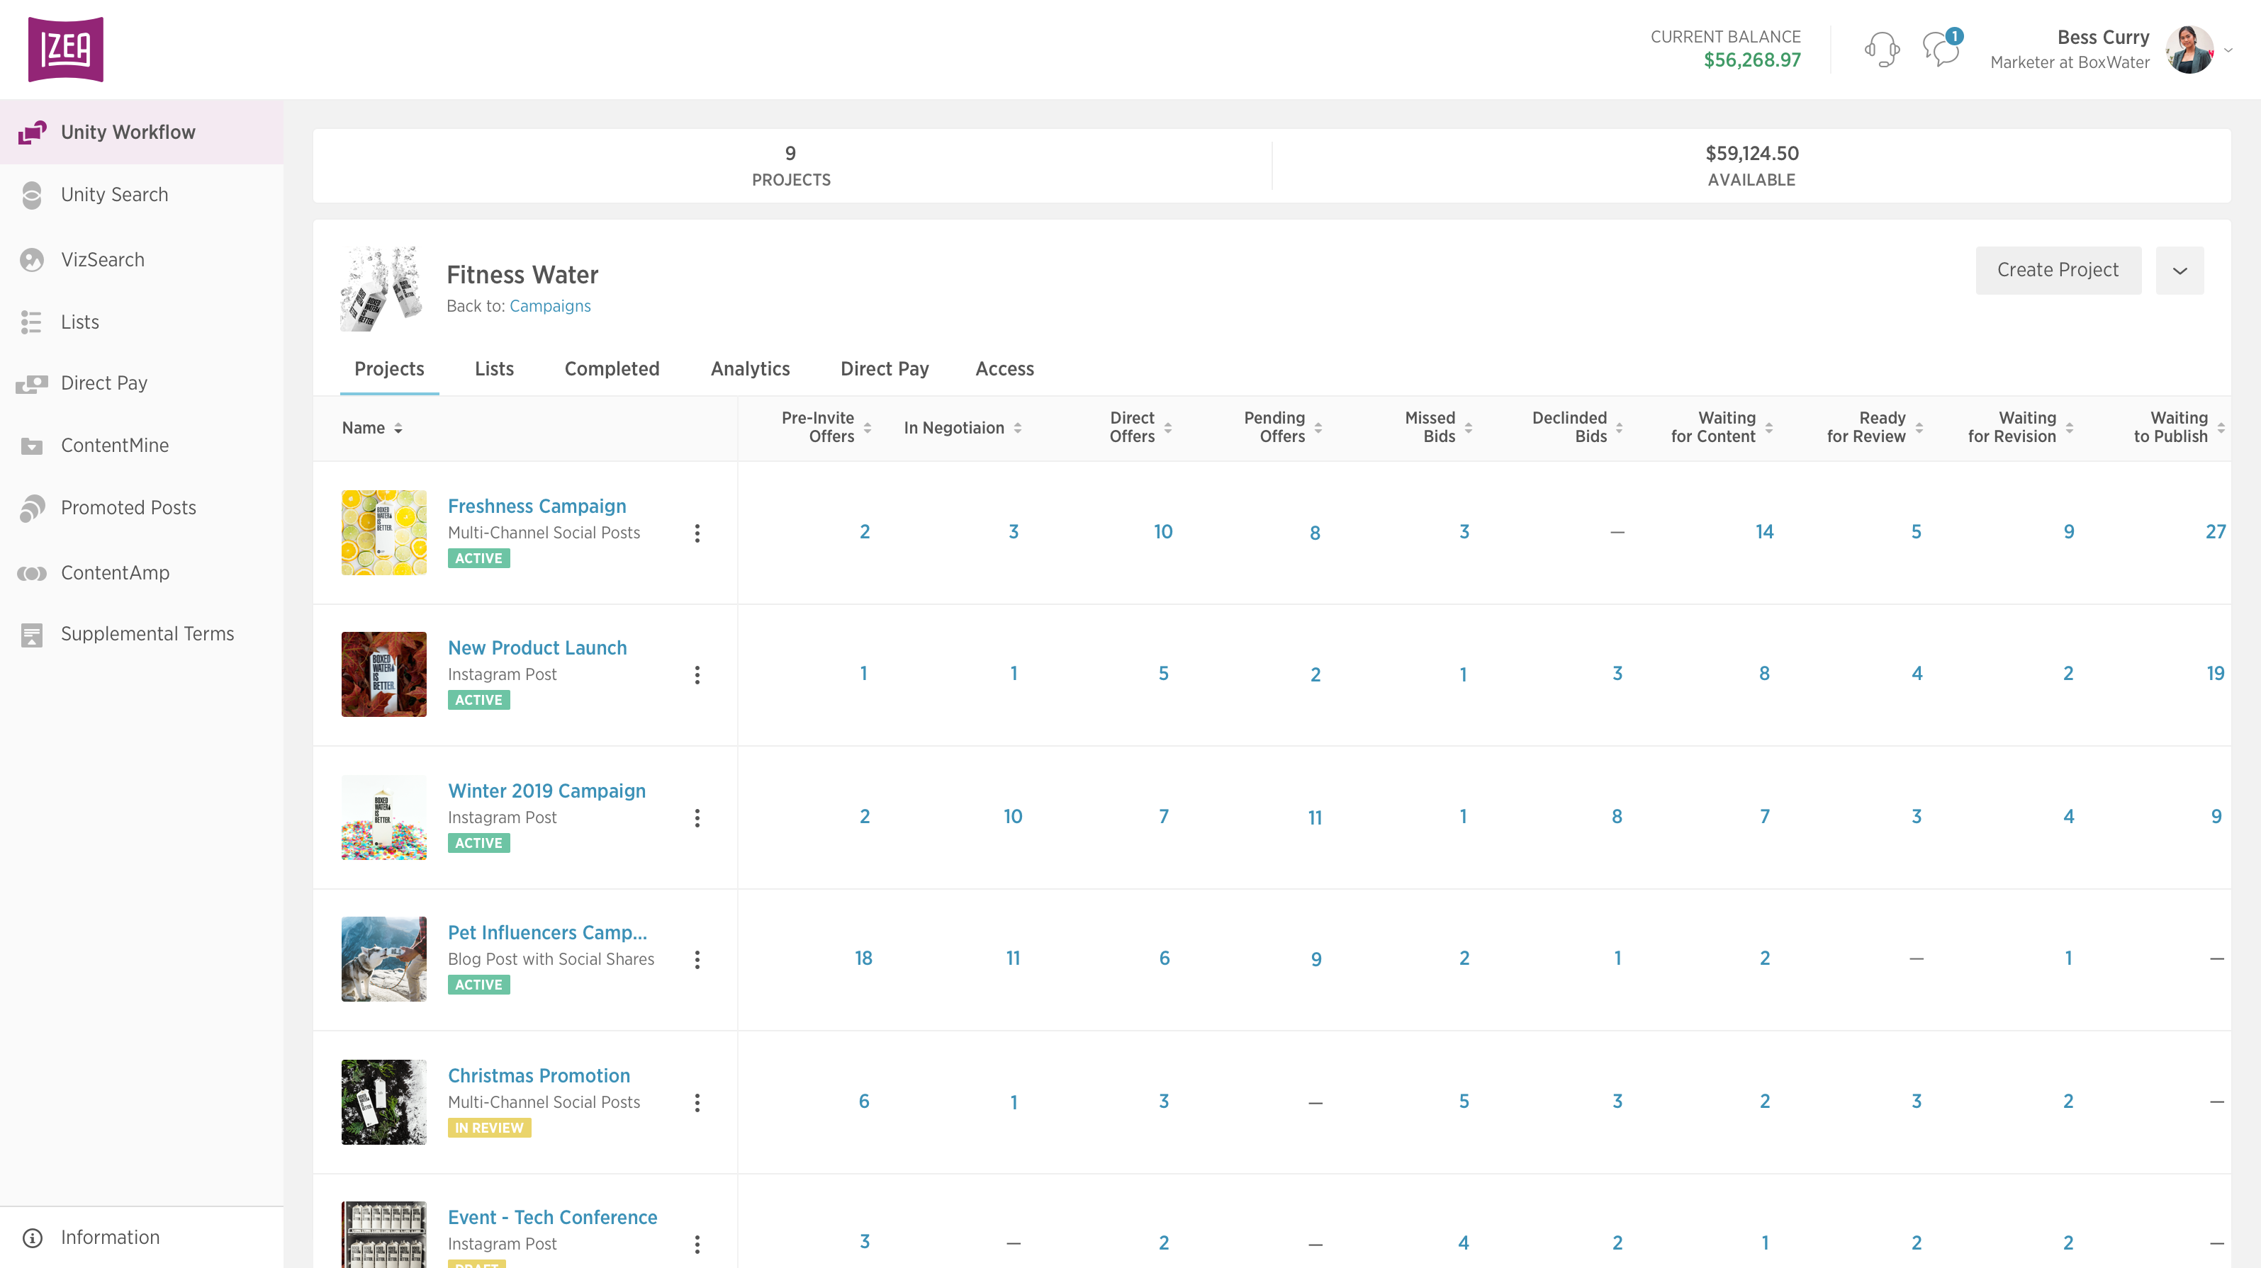This screenshot has height=1268, width=2261.
Task: Click the IZEA logo
Action: point(66,49)
